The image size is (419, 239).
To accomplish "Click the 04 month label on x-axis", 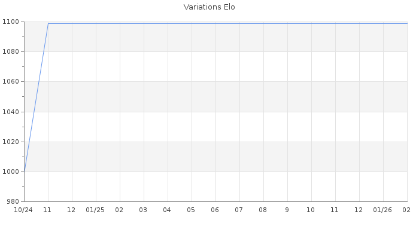I will coord(167,210).
